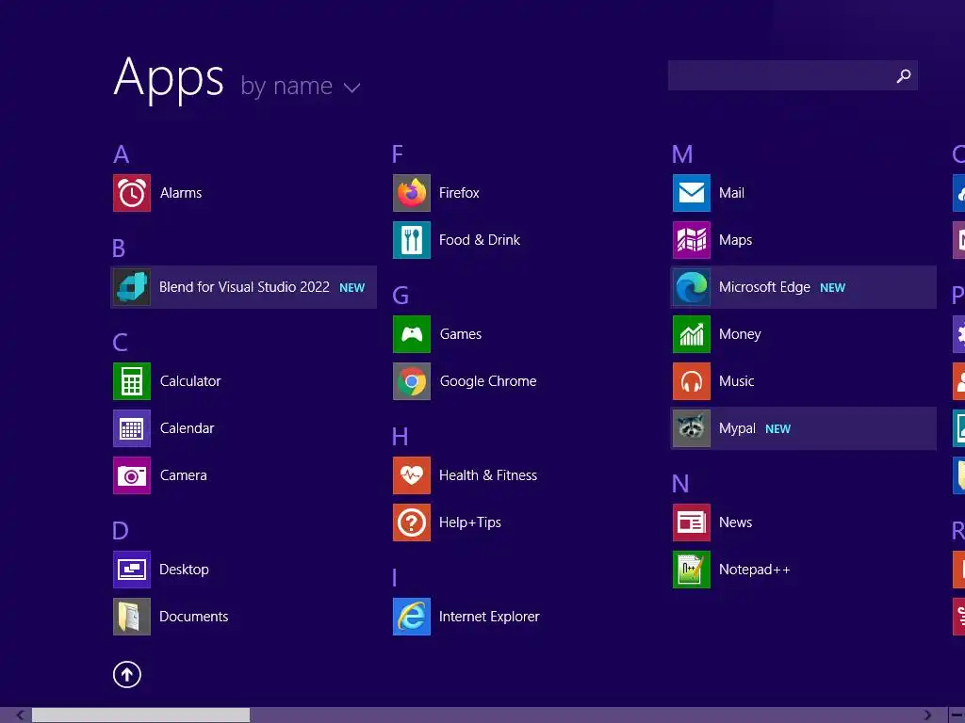The image size is (965, 723).
Task: Open the Mail app icon
Action: point(692,193)
